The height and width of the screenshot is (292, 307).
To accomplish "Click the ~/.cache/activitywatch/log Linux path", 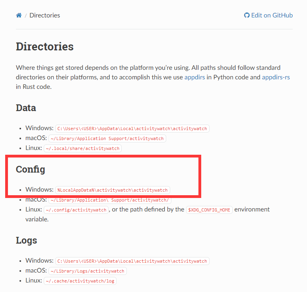I will [80, 281].
